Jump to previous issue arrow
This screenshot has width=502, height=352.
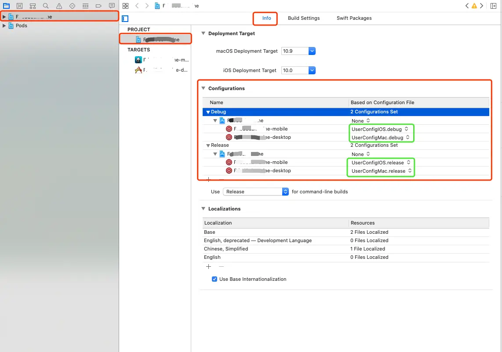(467, 6)
